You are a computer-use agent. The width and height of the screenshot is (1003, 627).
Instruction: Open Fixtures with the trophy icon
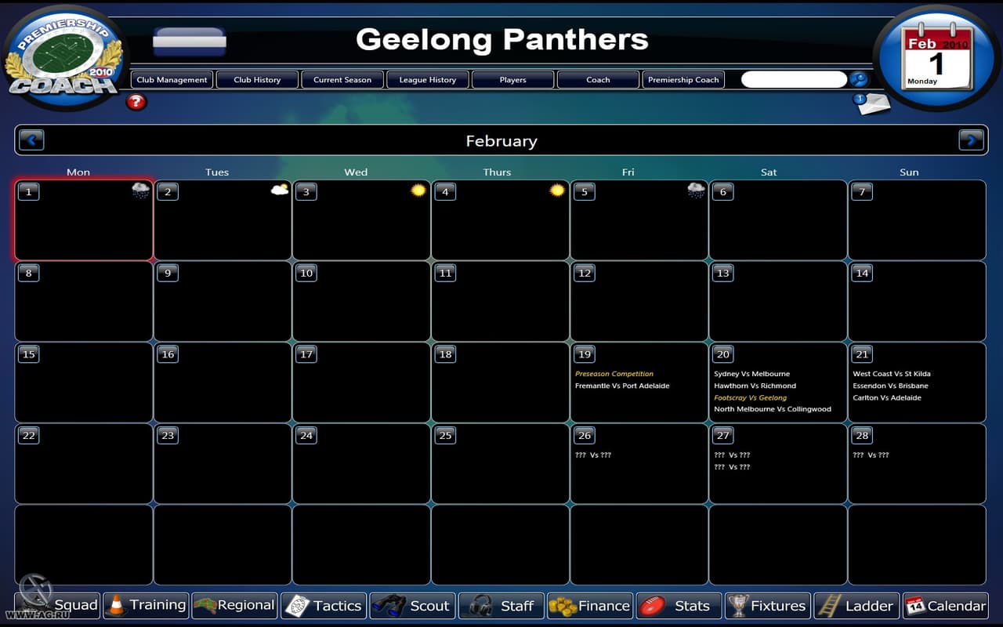tap(768, 605)
